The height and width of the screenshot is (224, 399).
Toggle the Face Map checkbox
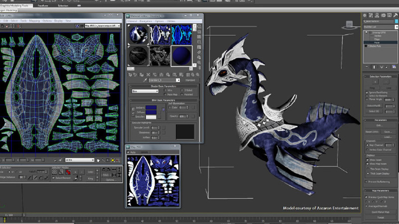click(x=164, y=94)
